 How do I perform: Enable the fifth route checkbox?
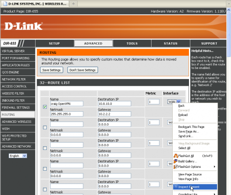point(45,189)
